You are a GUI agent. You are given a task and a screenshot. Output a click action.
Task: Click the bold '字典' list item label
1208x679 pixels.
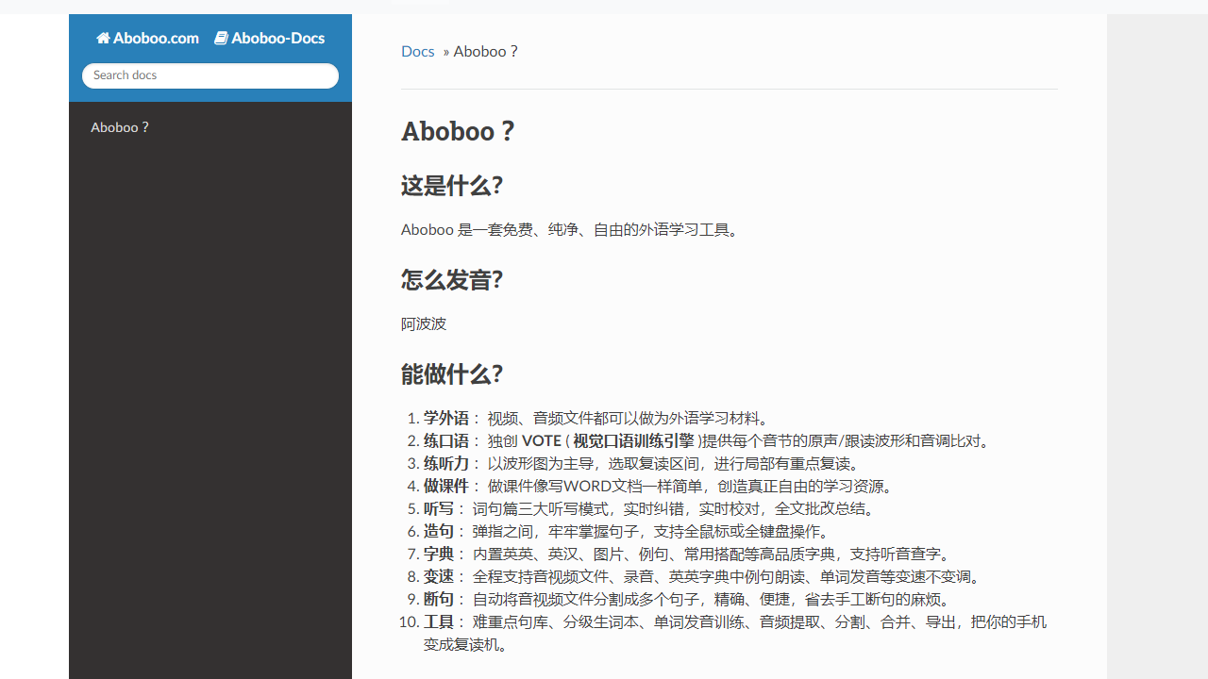(x=438, y=554)
